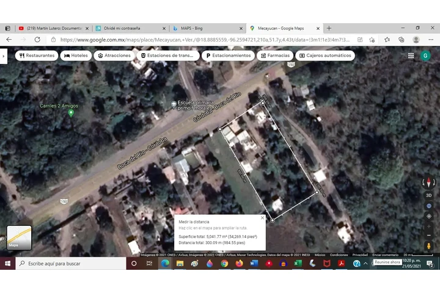Open Task View in taskbar
This screenshot has width=440, height=293.
click(149, 264)
